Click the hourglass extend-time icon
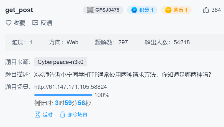 coord(38,115)
